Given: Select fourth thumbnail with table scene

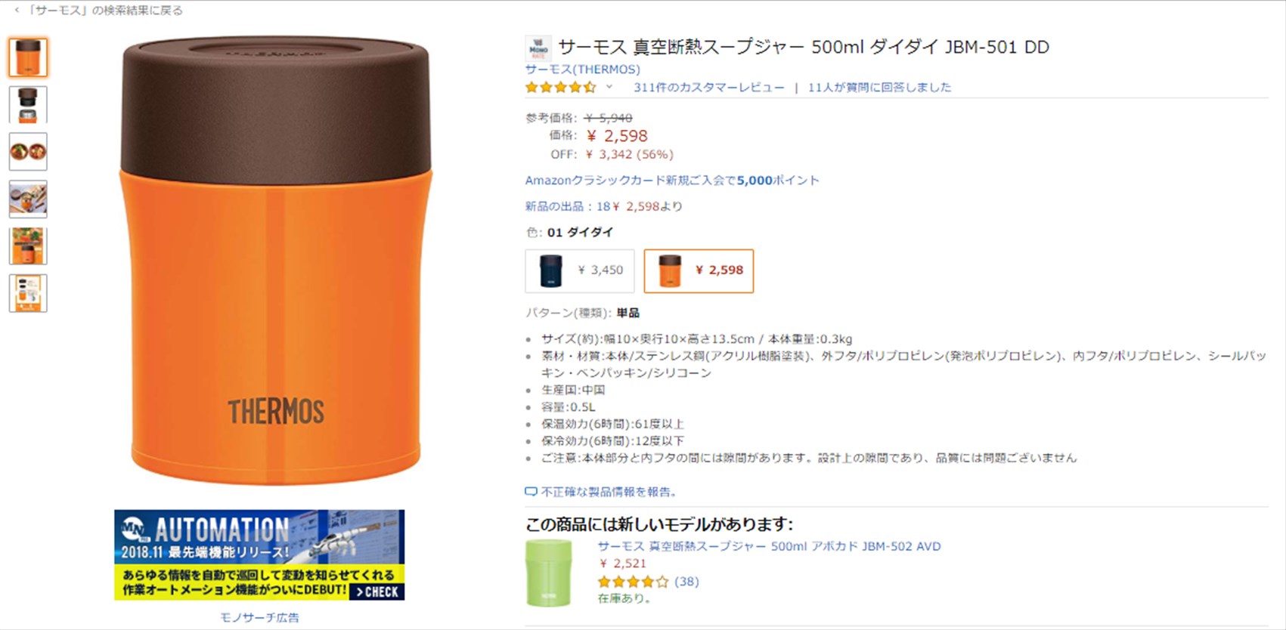Looking at the screenshot, I should (28, 199).
